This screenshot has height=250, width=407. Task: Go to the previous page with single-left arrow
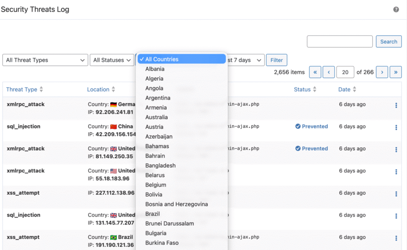tap(328, 72)
